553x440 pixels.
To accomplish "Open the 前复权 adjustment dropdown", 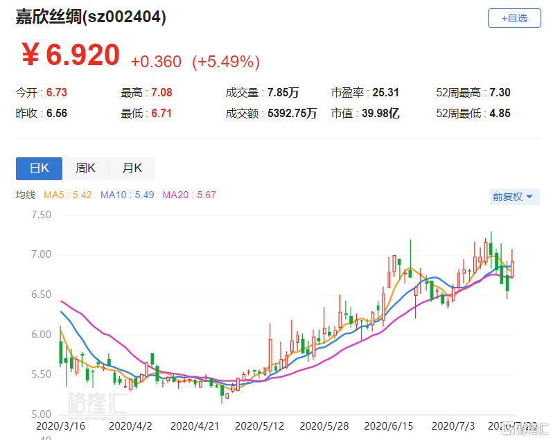I will coord(514,197).
